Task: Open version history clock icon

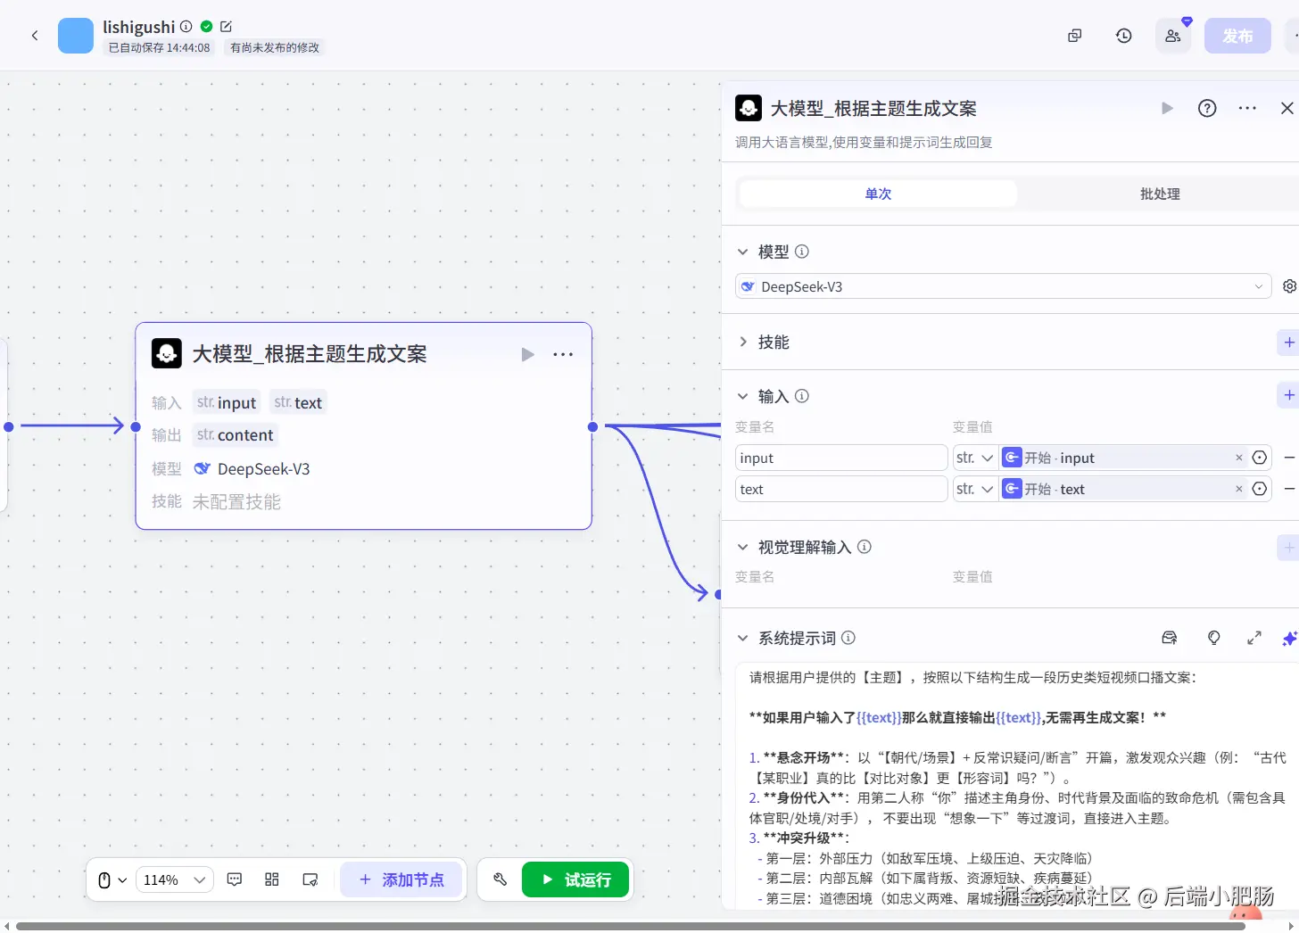Action: tap(1124, 36)
